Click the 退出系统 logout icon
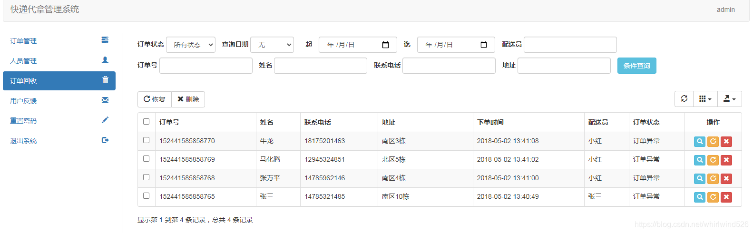 point(105,140)
